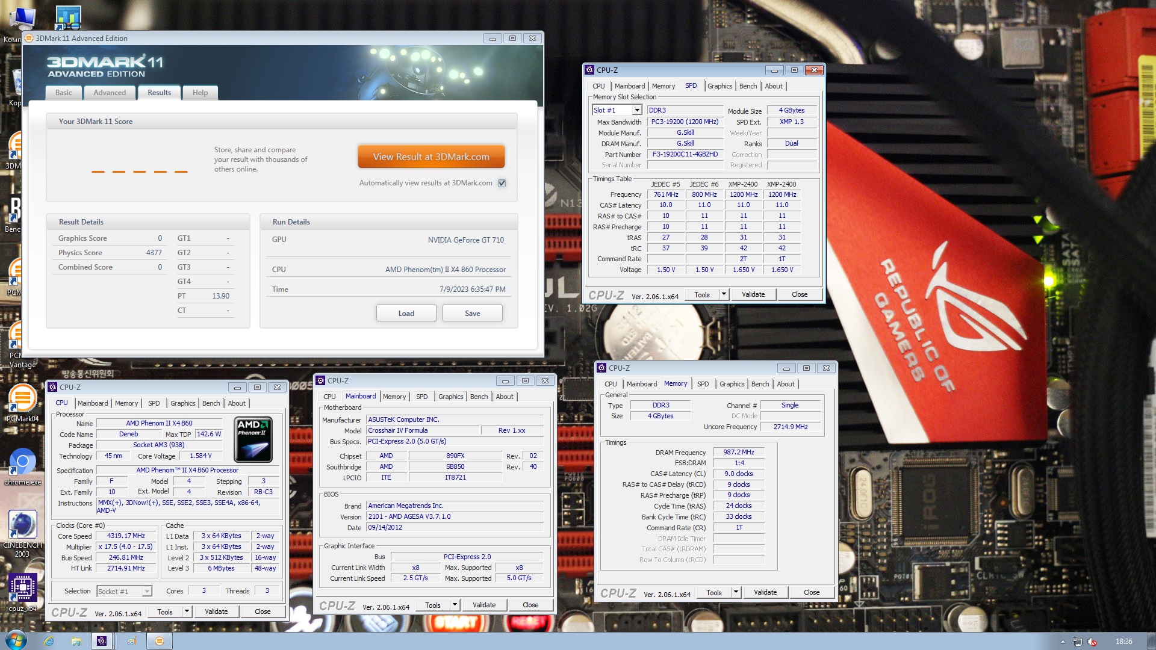1156x650 pixels.
Task: Open Mainboard tab in CPU-tab CPU-Z window
Action: pos(93,403)
